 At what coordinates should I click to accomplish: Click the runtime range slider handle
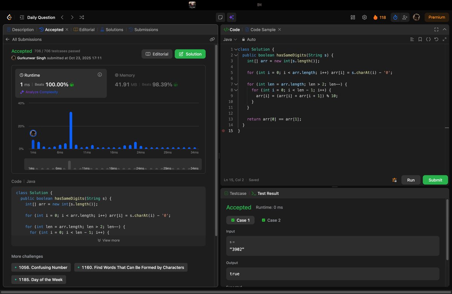pos(69,165)
